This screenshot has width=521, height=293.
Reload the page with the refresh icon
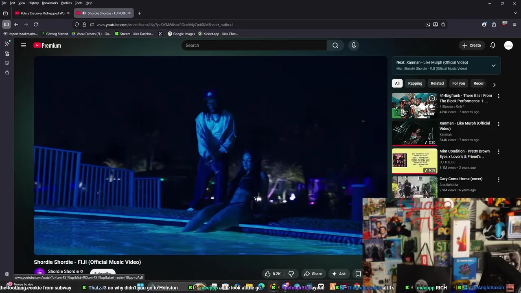(36, 24)
